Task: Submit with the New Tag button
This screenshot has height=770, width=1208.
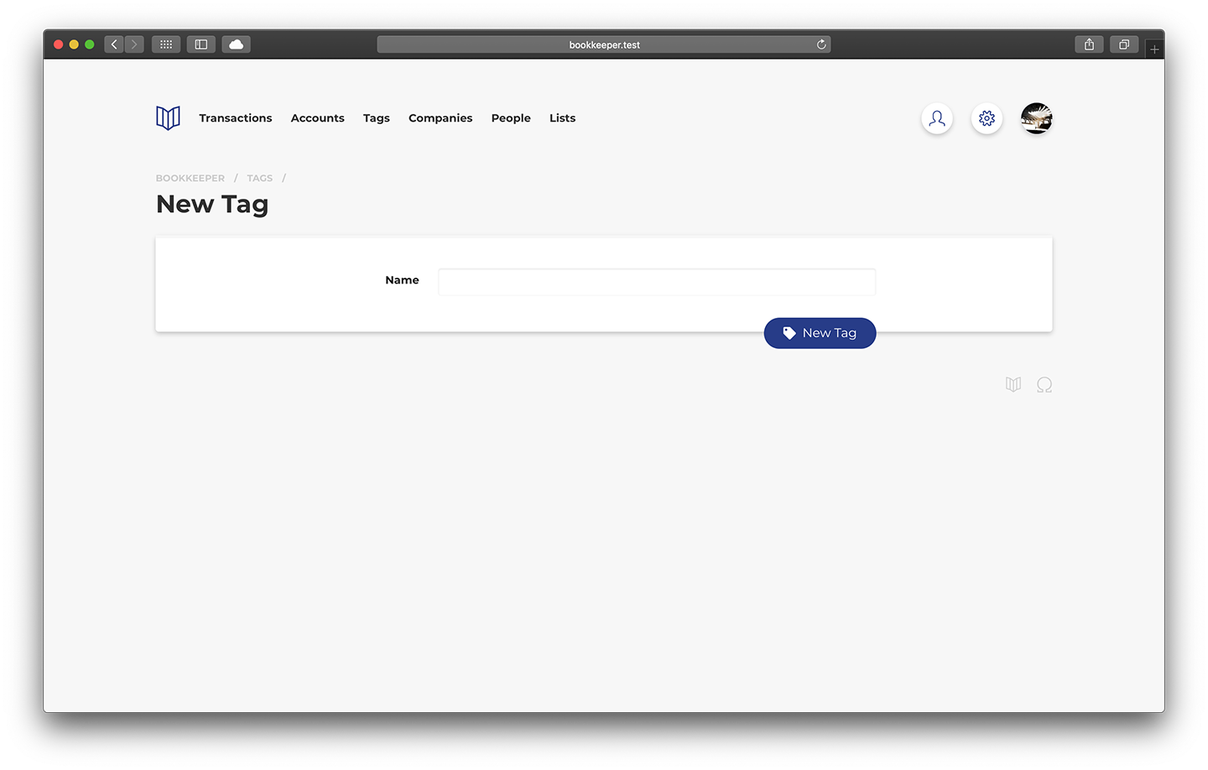Action: [x=820, y=333]
